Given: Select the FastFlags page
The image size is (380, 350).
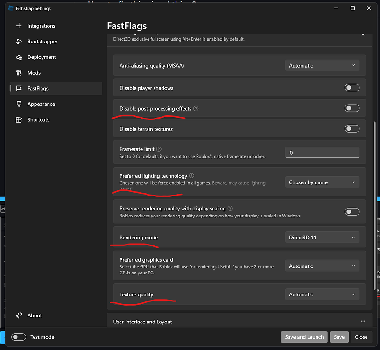Looking at the screenshot, I should 56,88.
